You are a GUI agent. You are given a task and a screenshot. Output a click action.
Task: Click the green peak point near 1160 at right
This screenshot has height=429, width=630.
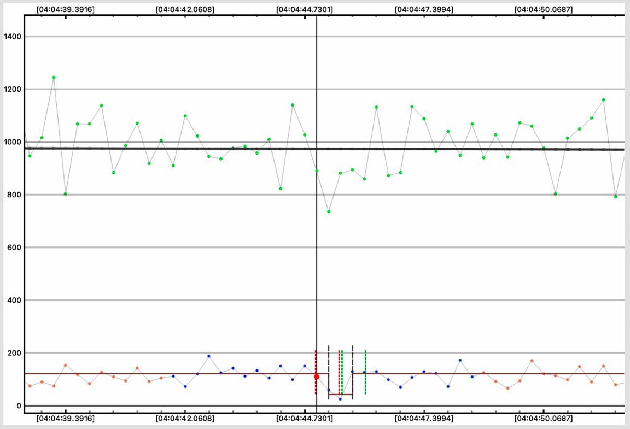click(x=604, y=100)
